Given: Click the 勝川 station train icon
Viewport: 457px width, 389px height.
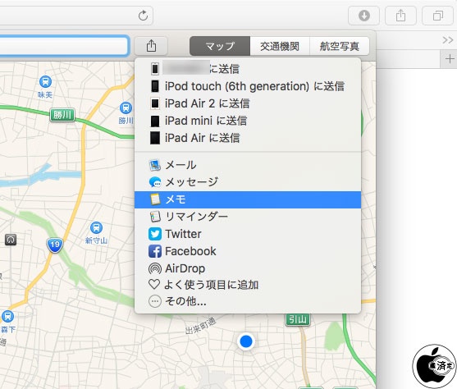Looking at the screenshot, I should 126,108.
